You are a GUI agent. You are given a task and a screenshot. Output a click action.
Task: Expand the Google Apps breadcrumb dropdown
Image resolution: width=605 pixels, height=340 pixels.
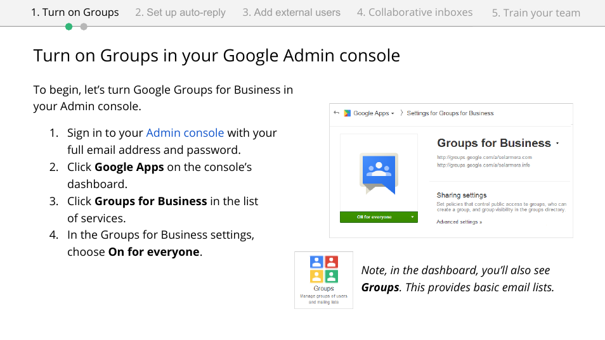[x=393, y=113]
